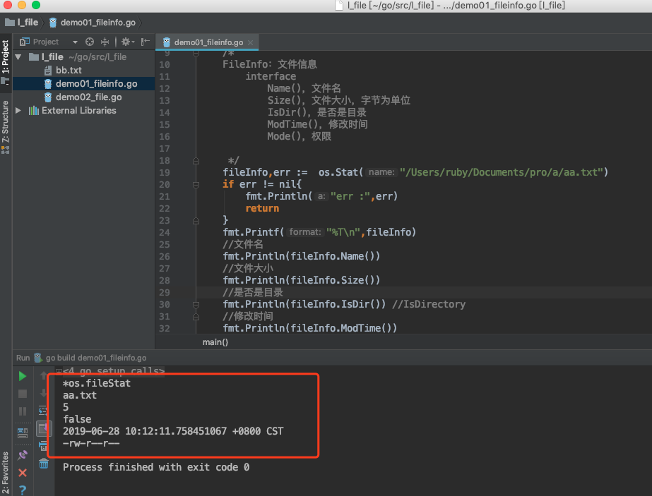Expand the External Libraries node
Screen dimensions: 652x496
click(x=18, y=111)
